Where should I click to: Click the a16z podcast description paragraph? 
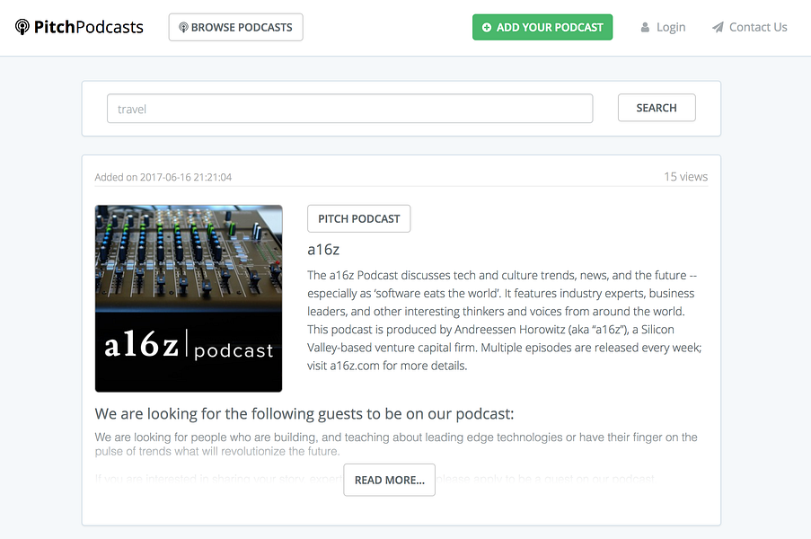coord(505,320)
